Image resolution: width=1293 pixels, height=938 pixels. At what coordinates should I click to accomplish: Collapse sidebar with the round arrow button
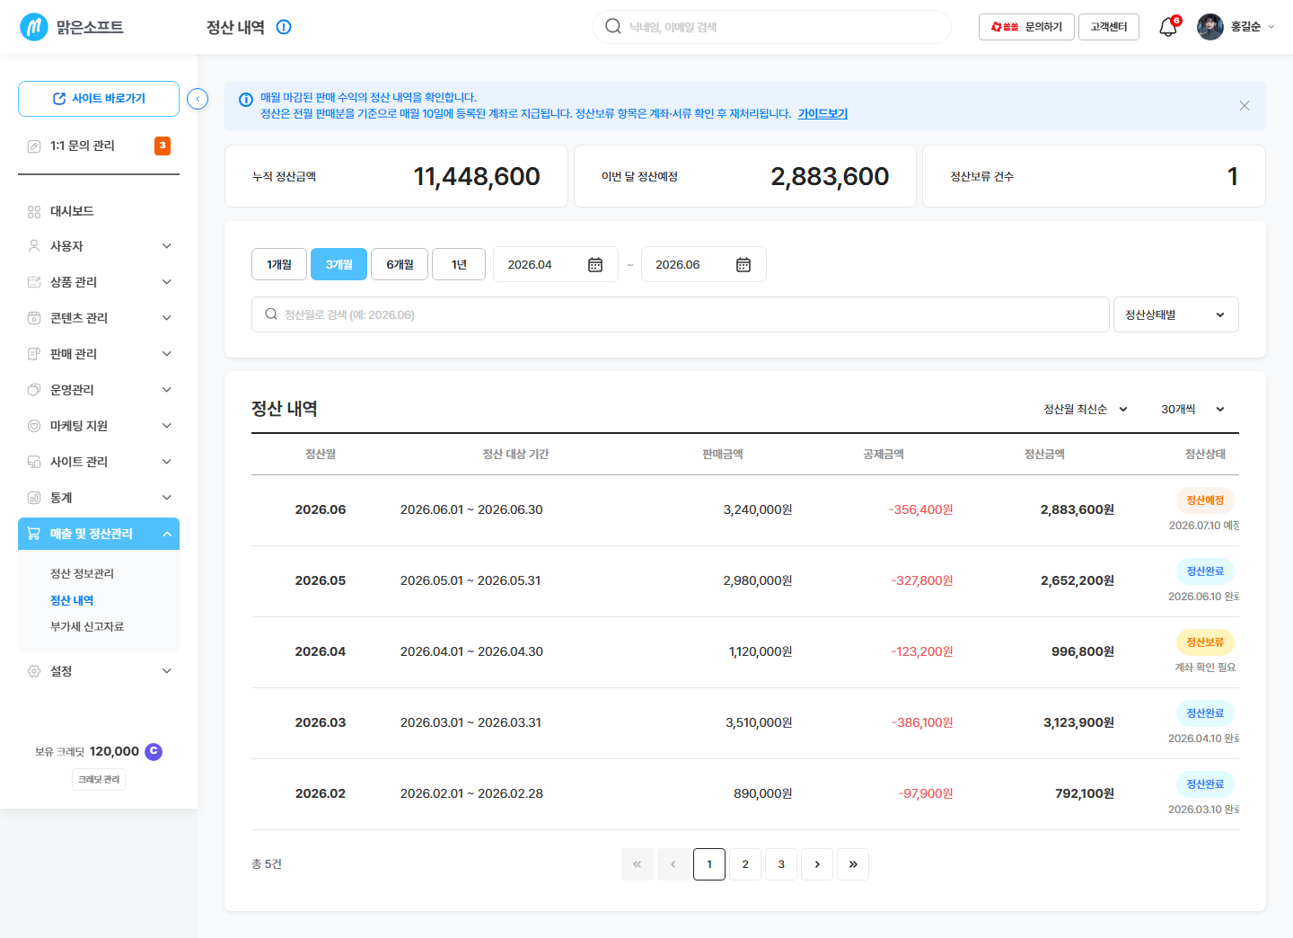click(x=198, y=99)
